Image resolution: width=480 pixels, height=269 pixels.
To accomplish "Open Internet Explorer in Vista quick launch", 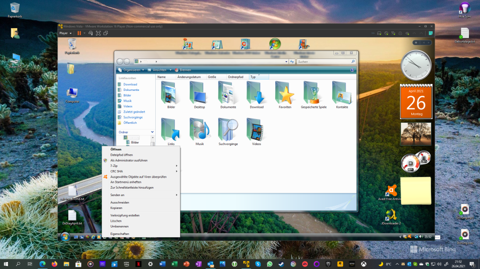I will 93,237.
